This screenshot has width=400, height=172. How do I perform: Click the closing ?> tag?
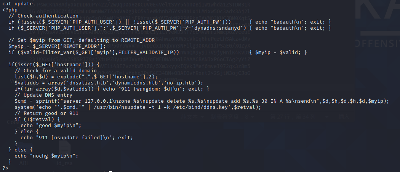(5, 168)
